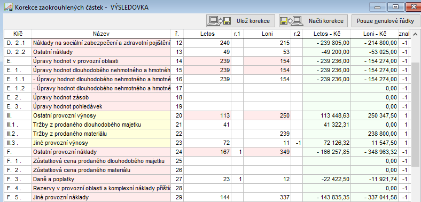Select the r.2 cell for Jiné provozní výnosy
421x202 pixels.
[297, 143]
